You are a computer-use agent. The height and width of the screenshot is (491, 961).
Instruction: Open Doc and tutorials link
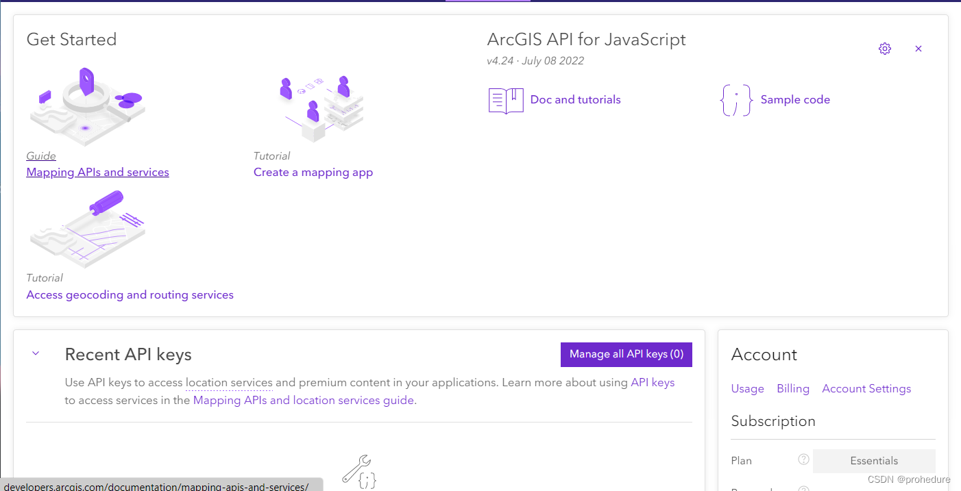tap(576, 99)
